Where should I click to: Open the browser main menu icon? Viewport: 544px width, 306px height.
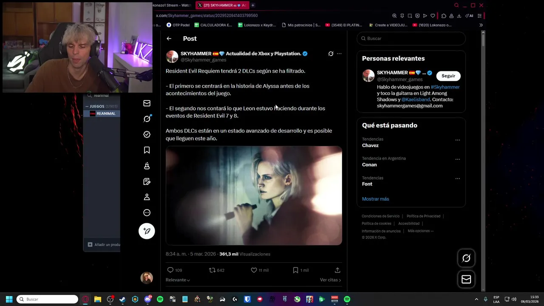[479, 16]
